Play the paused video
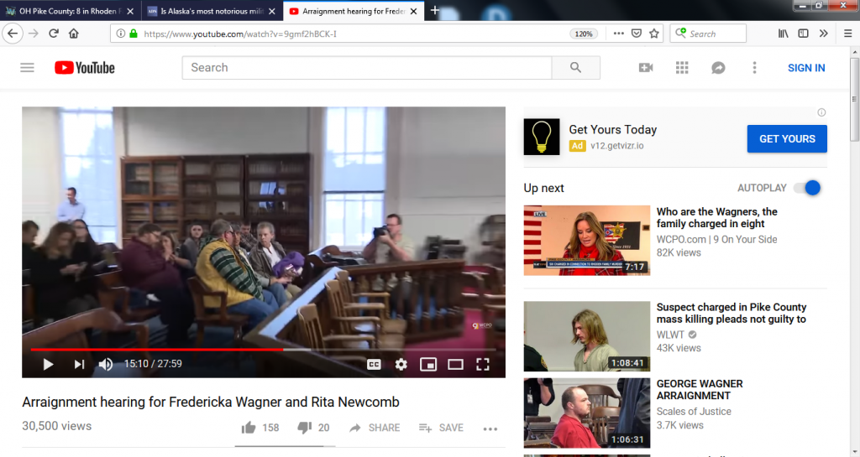 48,364
